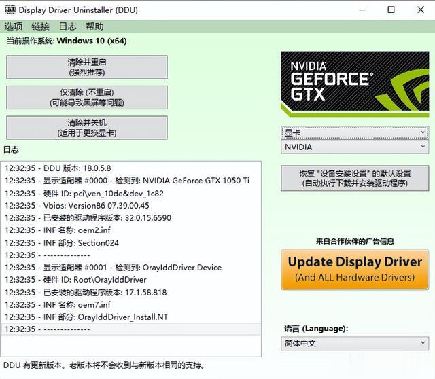Open the 链接 menu

tap(41, 26)
